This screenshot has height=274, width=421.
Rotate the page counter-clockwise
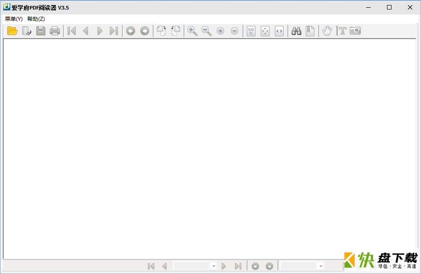176,31
